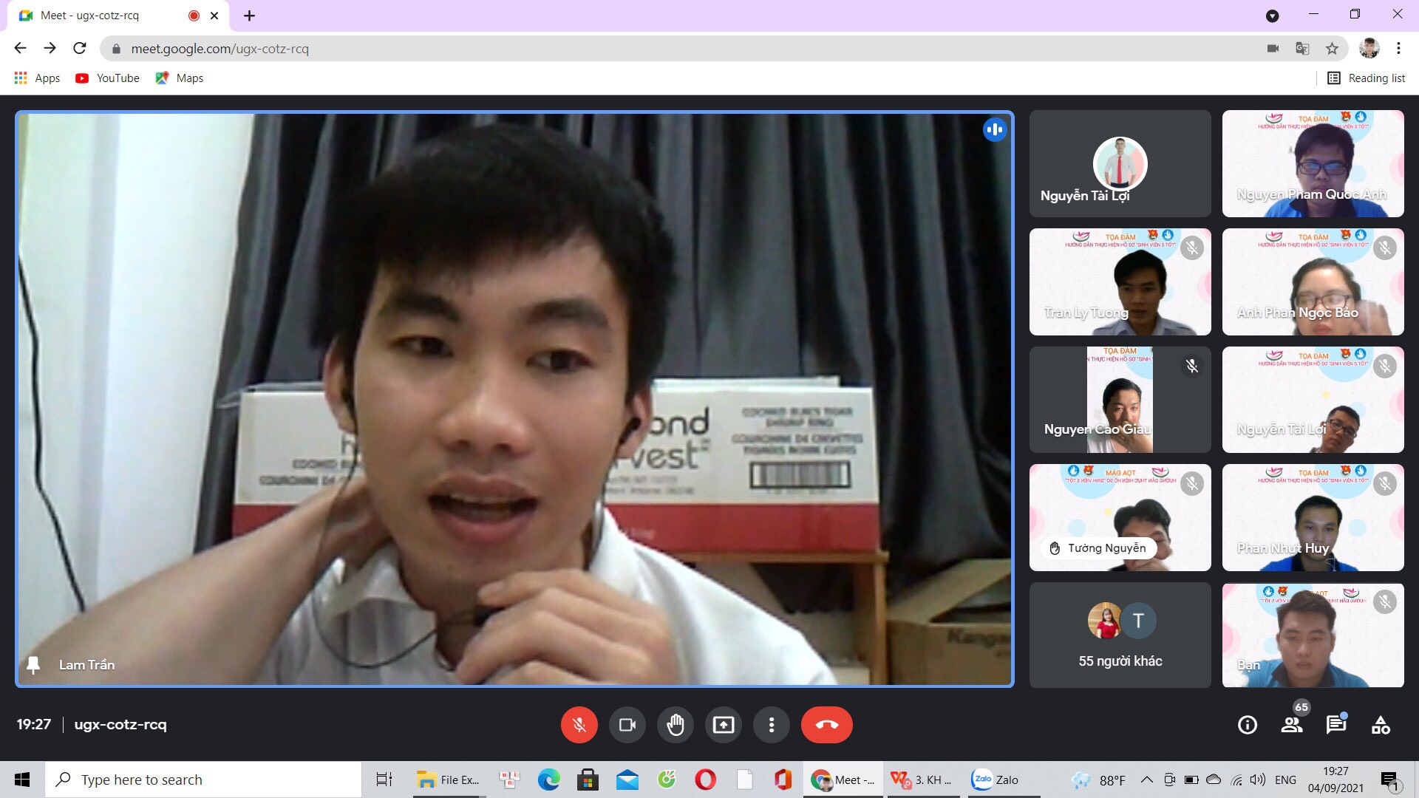Reload the Meet page
The width and height of the screenshot is (1419, 798).
click(x=80, y=48)
